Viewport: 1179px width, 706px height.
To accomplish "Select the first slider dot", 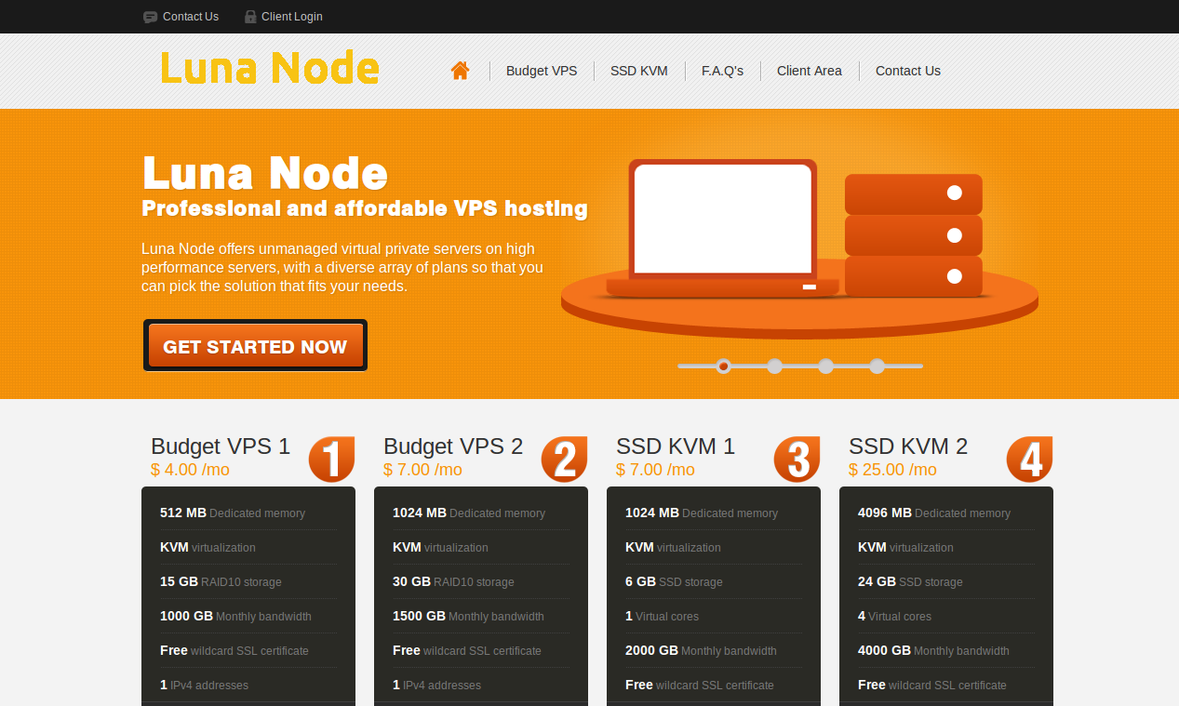I will click(723, 366).
